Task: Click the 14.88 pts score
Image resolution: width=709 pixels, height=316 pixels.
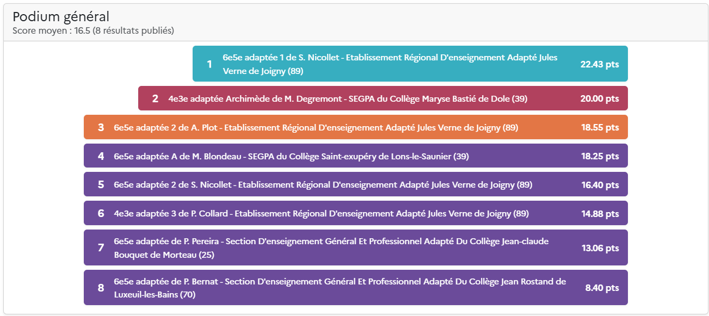Action: [x=600, y=214]
